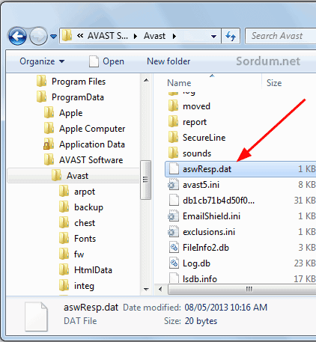Focus the Search Avast field
The width and height of the screenshot is (316, 342).
281,36
